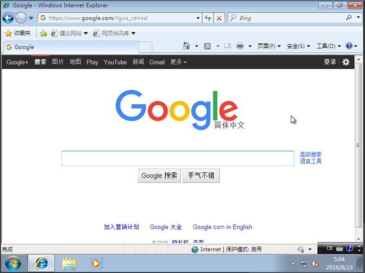This screenshot has width=365, height=273.
Task: Click the address bar URL field
Action: (x=120, y=18)
